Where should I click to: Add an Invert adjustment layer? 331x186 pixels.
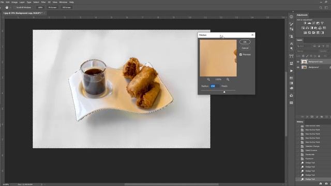[305, 33]
